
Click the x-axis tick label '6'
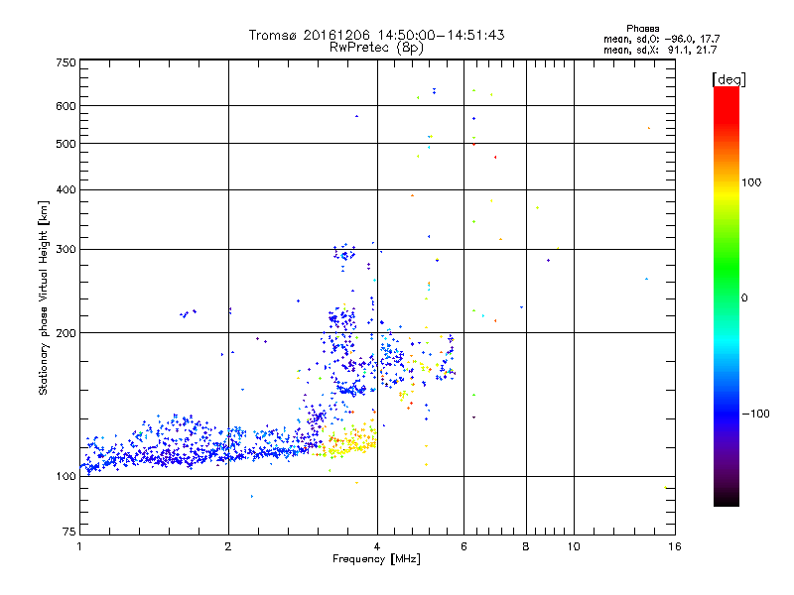coord(463,547)
